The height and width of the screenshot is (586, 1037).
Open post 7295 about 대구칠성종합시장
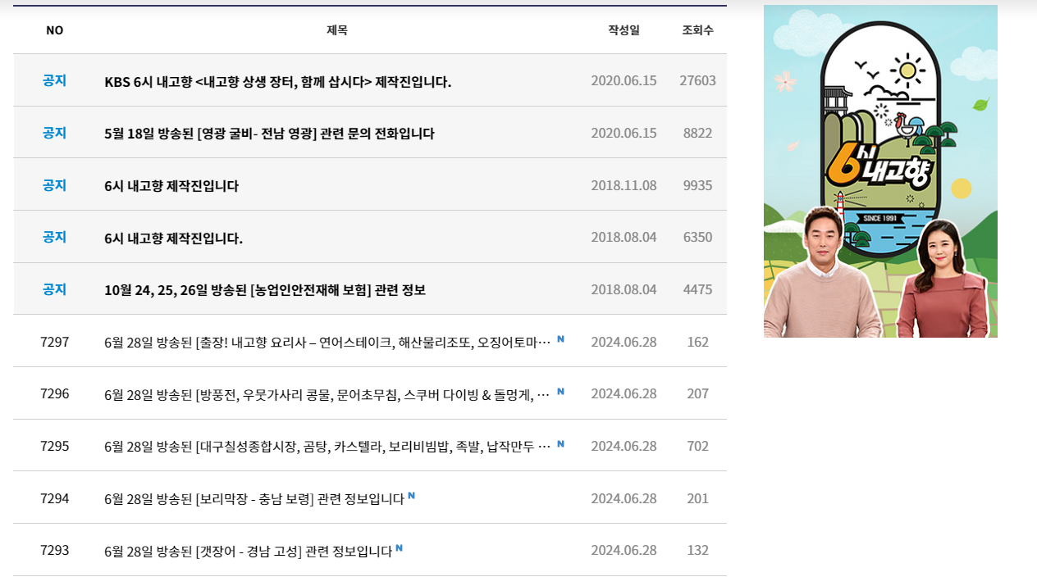327,447
